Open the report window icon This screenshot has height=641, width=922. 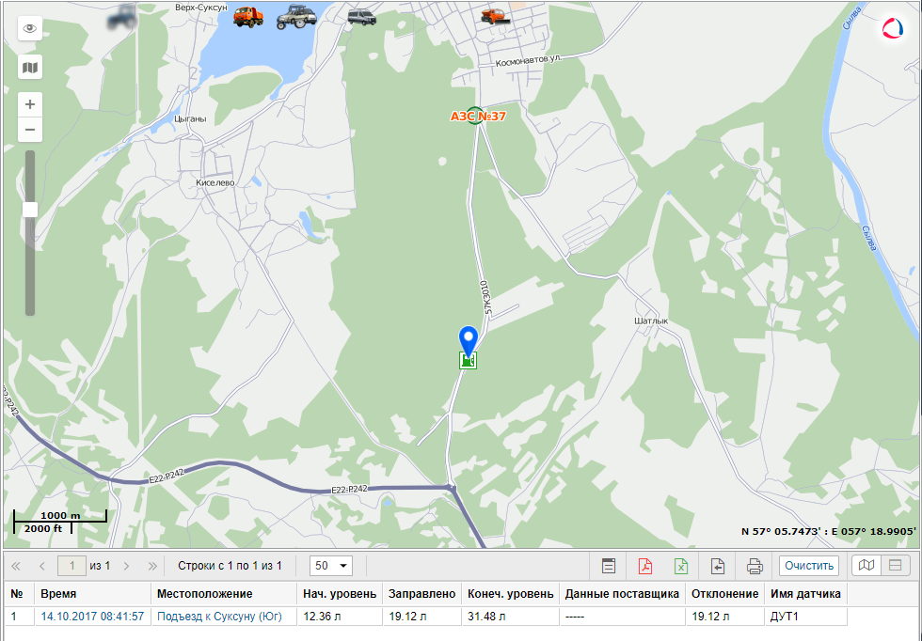(609, 567)
